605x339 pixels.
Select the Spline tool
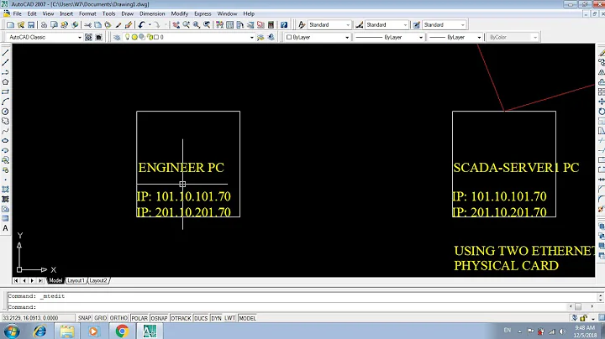click(x=5, y=131)
